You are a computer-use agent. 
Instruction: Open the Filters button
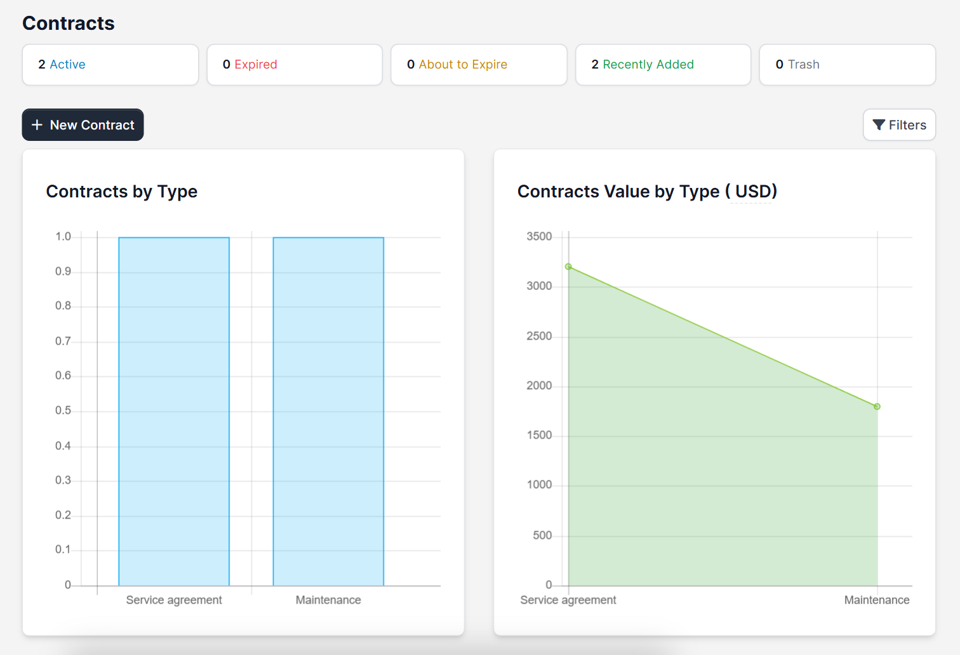coord(899,125)
